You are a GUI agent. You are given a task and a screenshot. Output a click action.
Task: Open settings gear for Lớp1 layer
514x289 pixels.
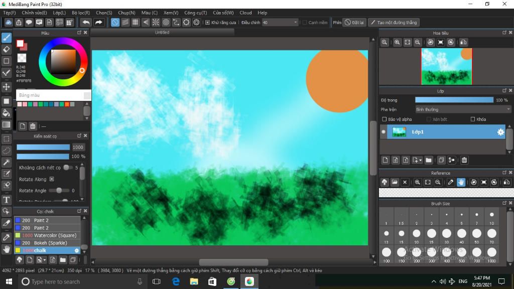(500, 132)
